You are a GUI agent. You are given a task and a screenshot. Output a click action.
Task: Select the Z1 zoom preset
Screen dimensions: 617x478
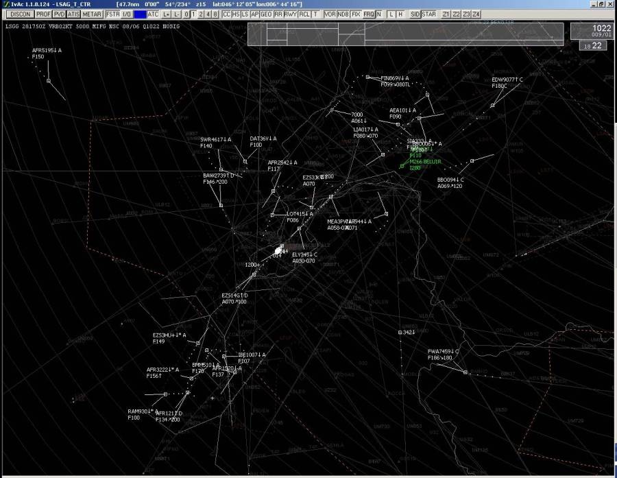(x=446, y=14)
